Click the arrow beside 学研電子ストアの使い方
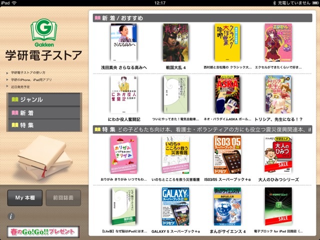Screen dimensions: 320x240 click(7, 72)
